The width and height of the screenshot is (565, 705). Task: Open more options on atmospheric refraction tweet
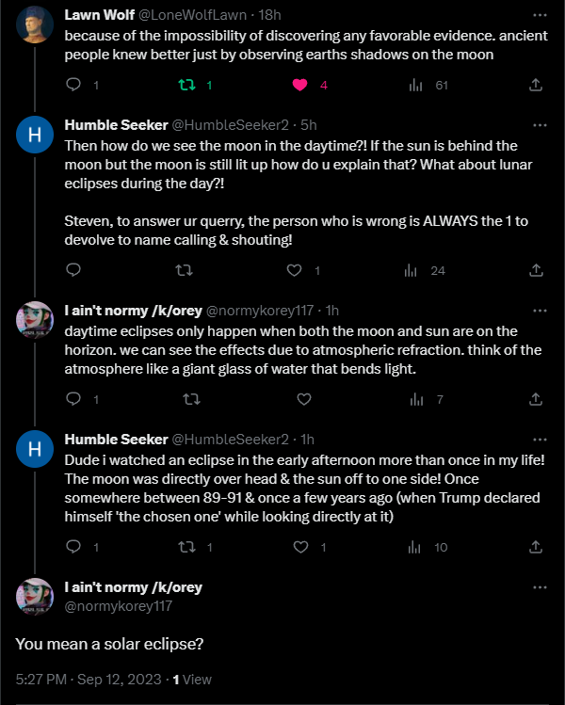[540, 310]
